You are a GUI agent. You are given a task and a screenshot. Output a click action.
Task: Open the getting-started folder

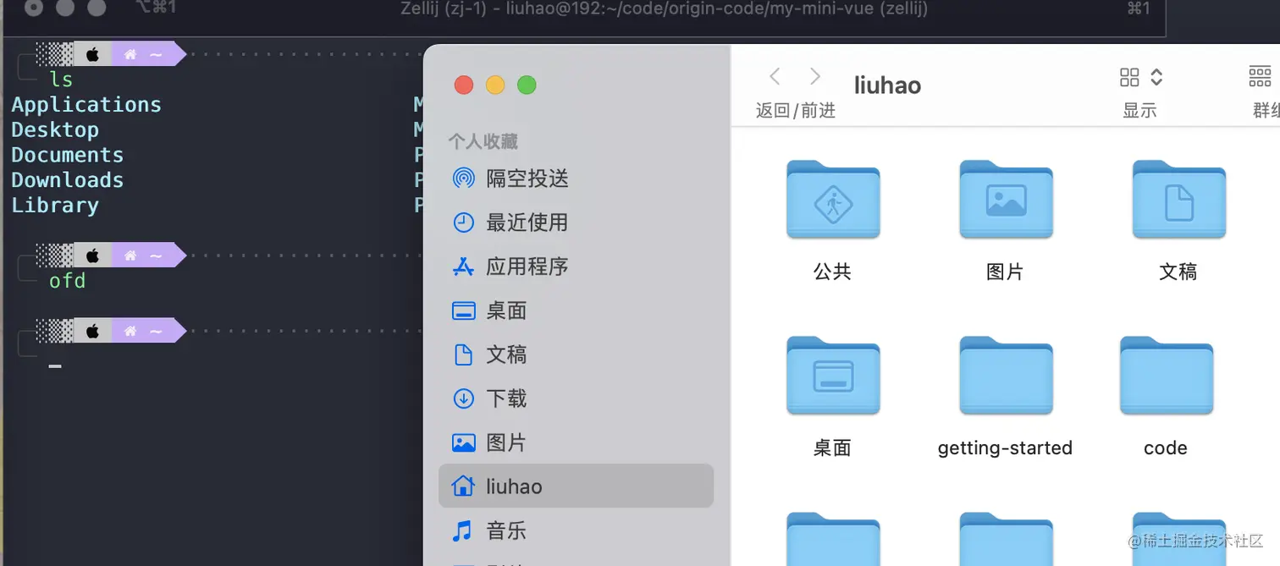click(1006, 376)
